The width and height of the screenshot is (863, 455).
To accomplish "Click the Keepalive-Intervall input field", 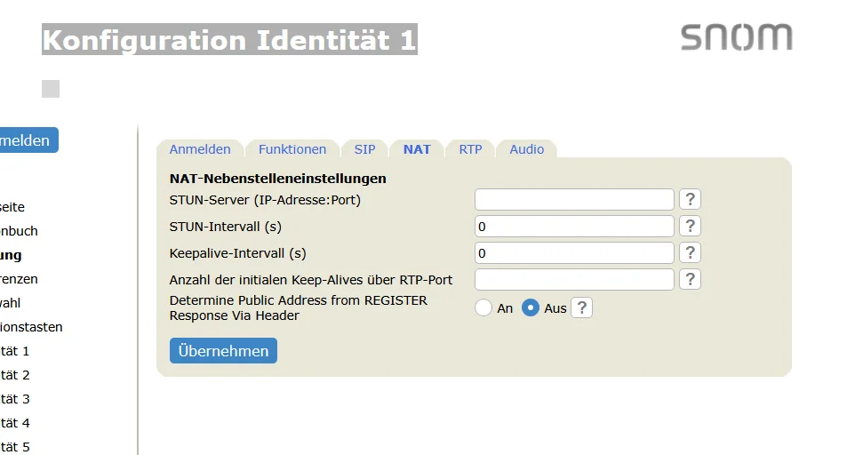I will [x=574, y=253].
